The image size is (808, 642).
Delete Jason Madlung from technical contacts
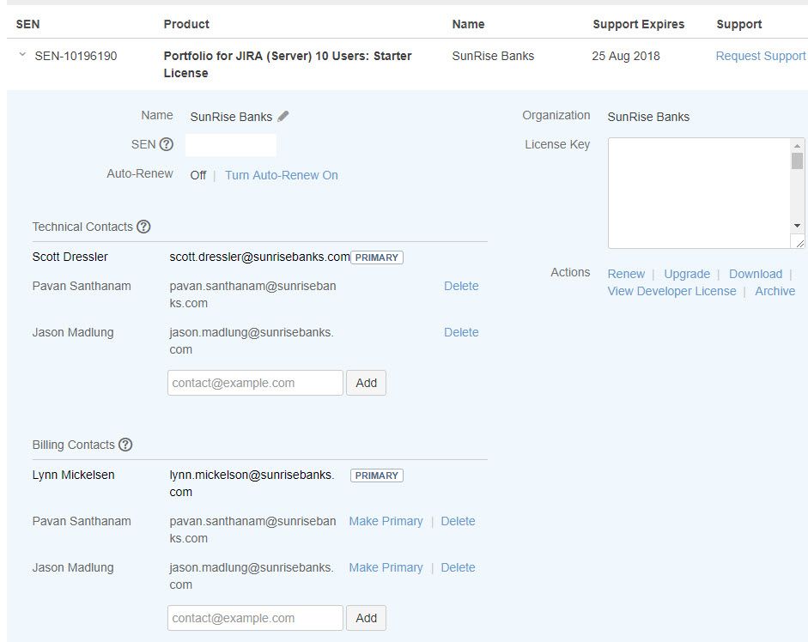(x=461, y=332)
